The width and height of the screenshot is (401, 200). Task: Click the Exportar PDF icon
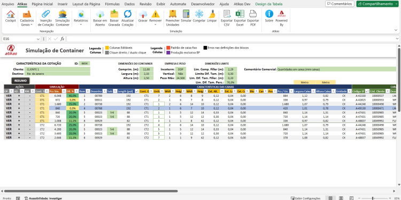[253, 14]
